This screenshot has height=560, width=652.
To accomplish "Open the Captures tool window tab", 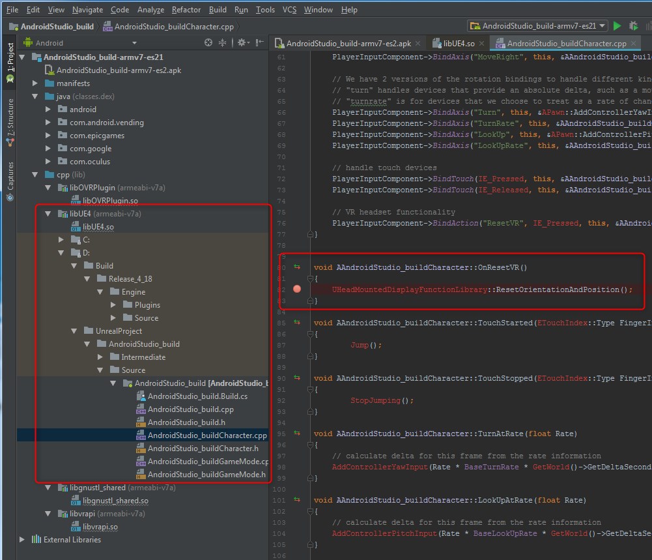I will tap(10, 181).
